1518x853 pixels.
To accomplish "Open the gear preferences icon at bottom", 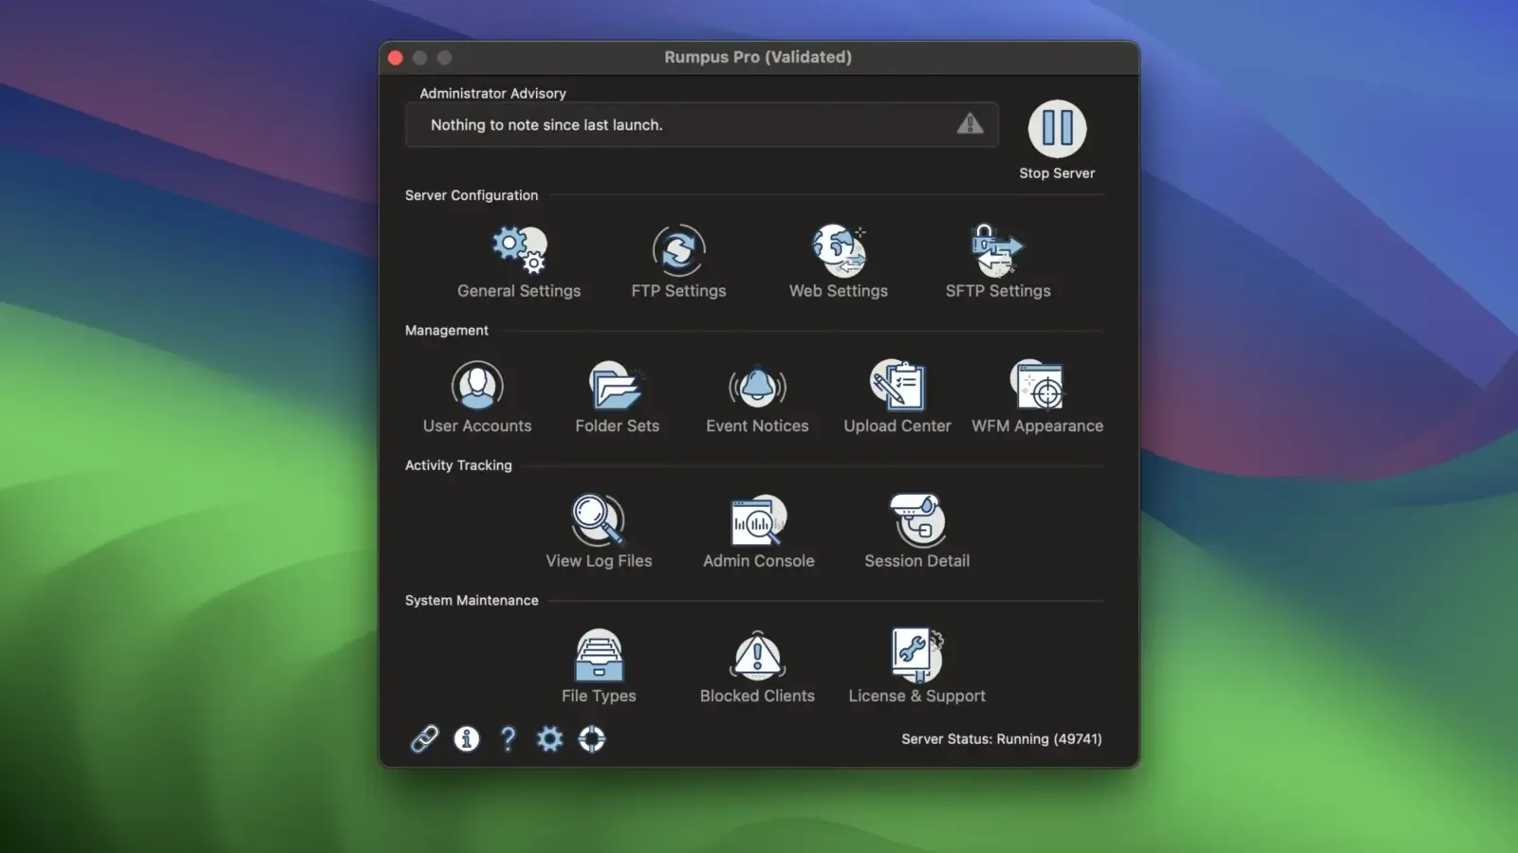I will 550,739.
